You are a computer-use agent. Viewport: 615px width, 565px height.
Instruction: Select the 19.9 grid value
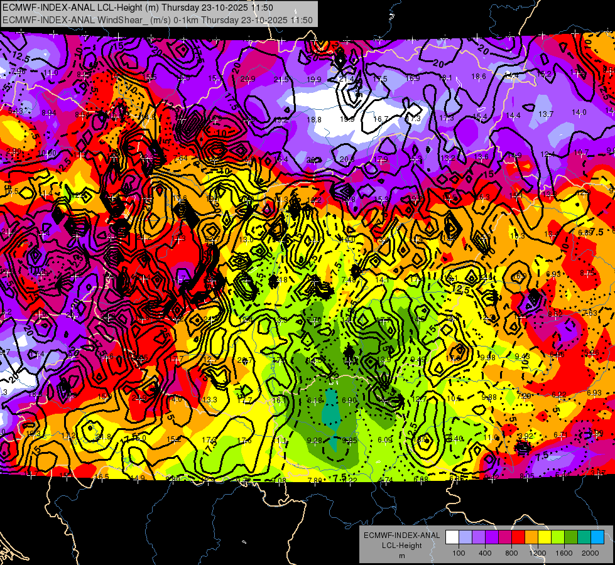click(x=313, y=80)
